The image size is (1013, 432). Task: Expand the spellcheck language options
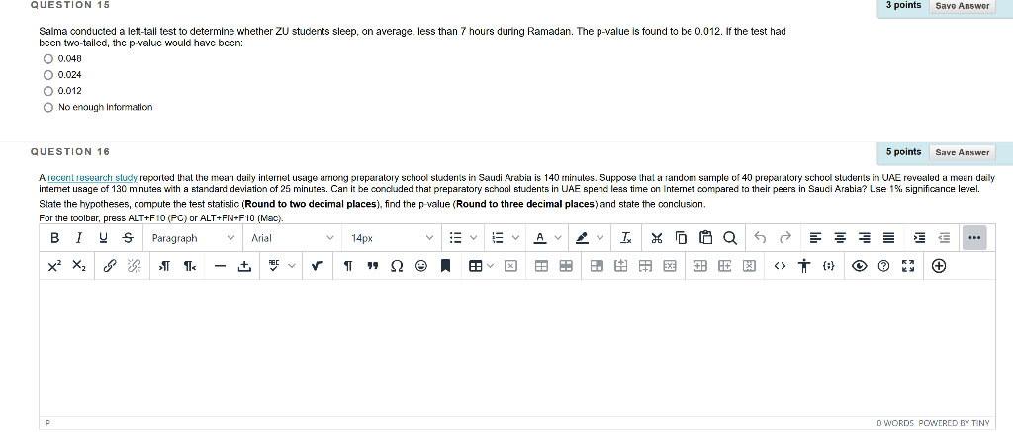[292, 265]
